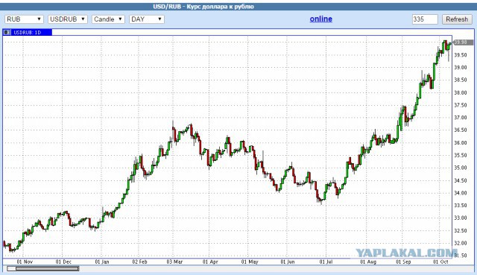Click the 01 Jan date axis label

(x=102, y=262)
